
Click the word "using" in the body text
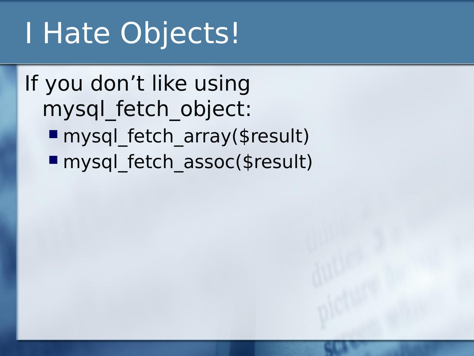[222, 83]
